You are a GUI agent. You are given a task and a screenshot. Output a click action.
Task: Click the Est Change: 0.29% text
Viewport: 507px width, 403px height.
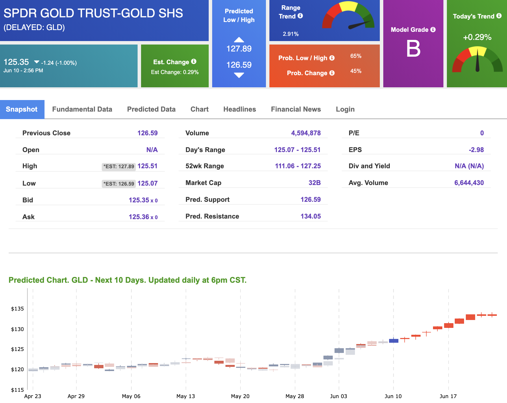175,72
